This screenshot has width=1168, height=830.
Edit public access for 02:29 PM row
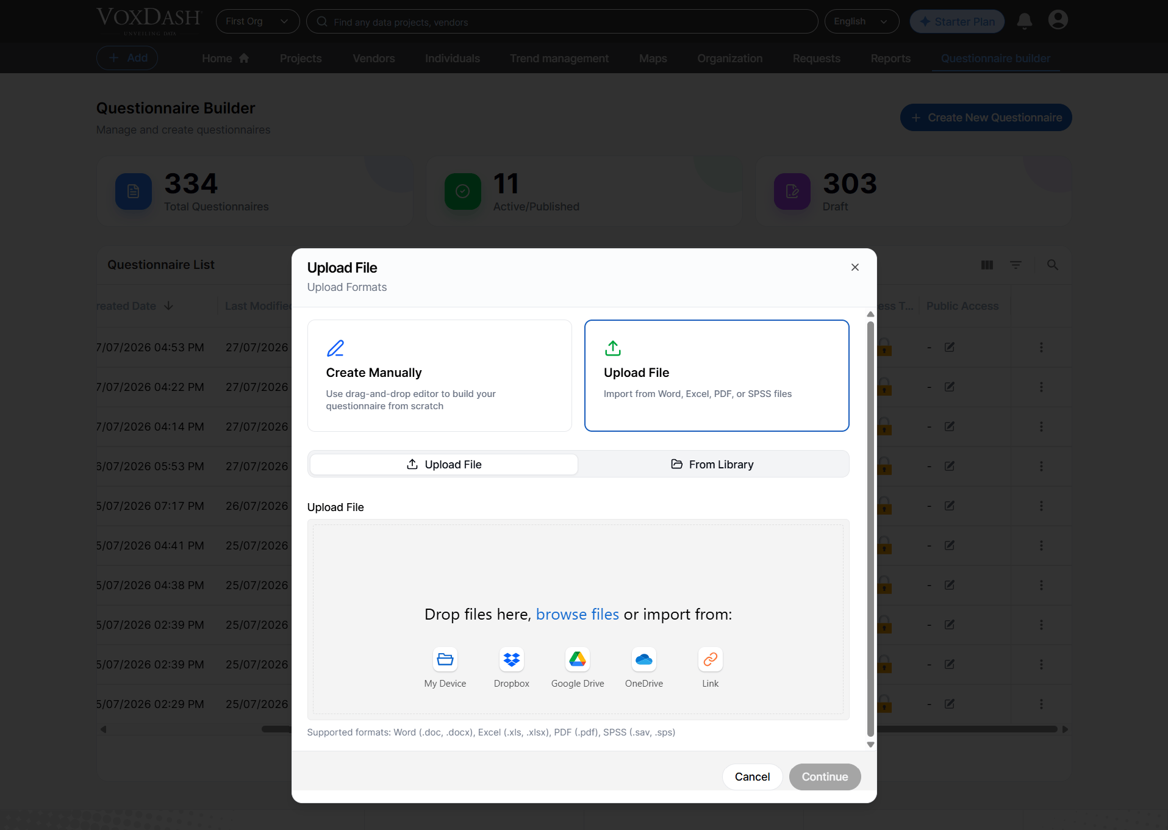point(949,704)
